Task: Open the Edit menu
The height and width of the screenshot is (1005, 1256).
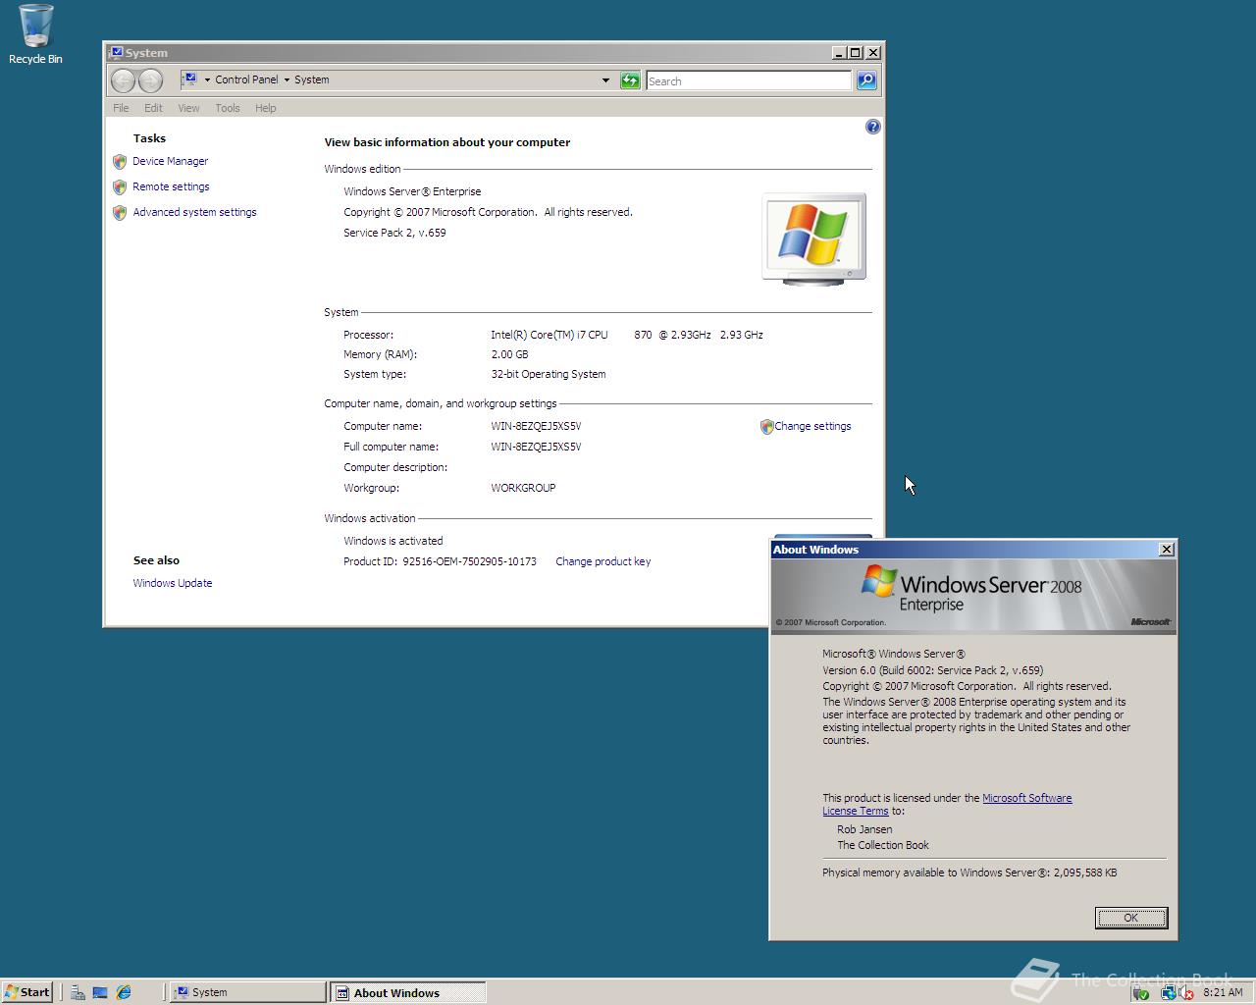Action: tap(153, 108)
